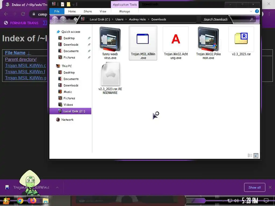Select Trojan.Win32.Achtung.exe file
The width and height of the screenshot is (275, 206).
click(x=176, y=43)
